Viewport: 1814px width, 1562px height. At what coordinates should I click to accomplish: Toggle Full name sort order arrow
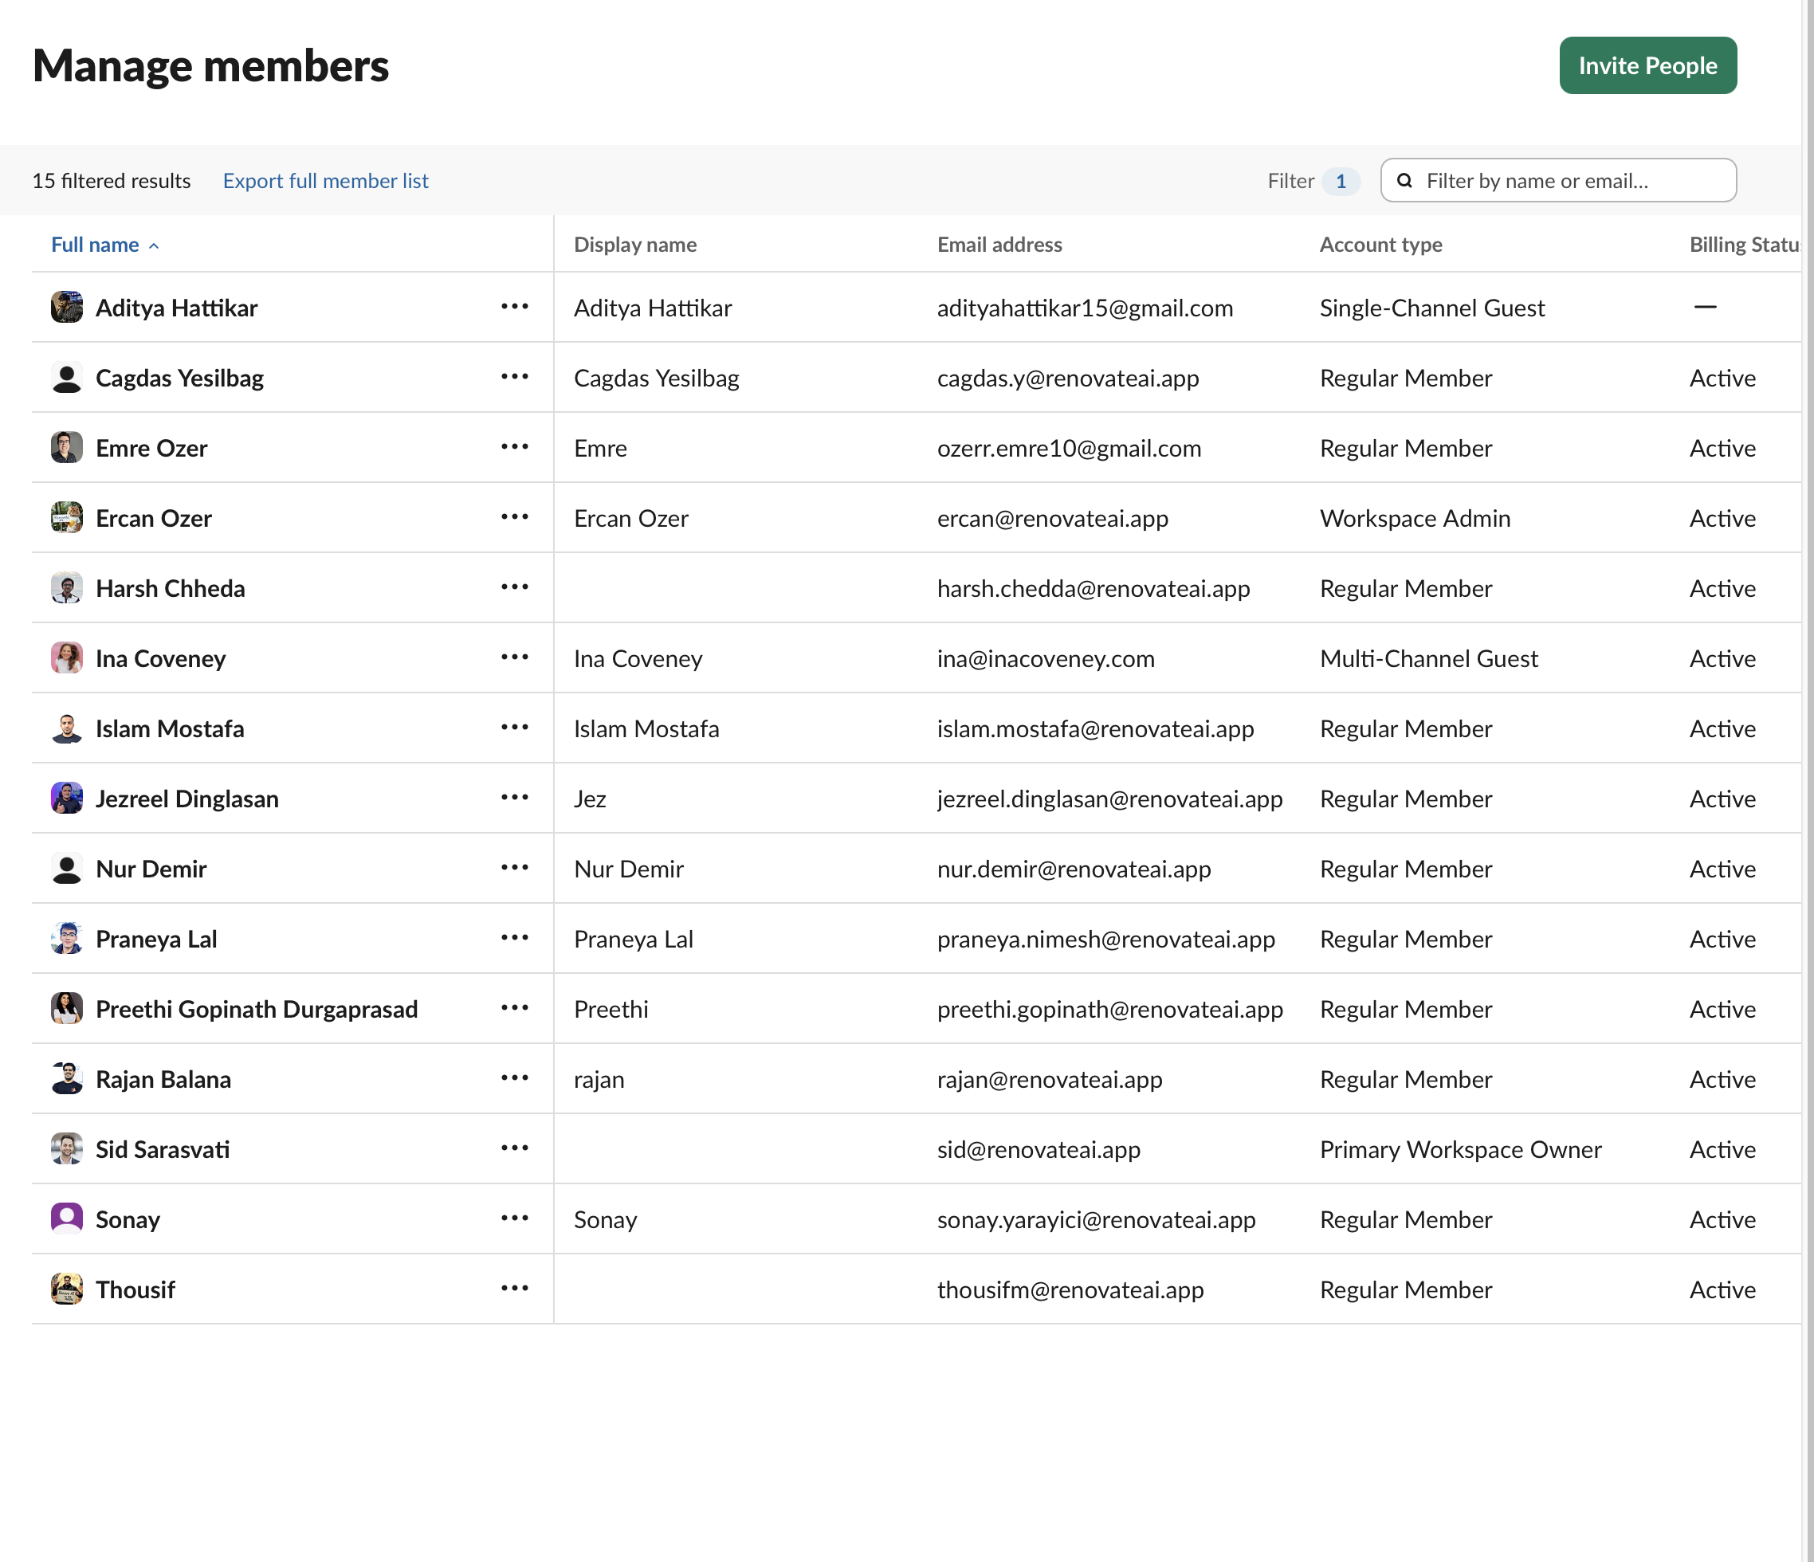(154, 246)
